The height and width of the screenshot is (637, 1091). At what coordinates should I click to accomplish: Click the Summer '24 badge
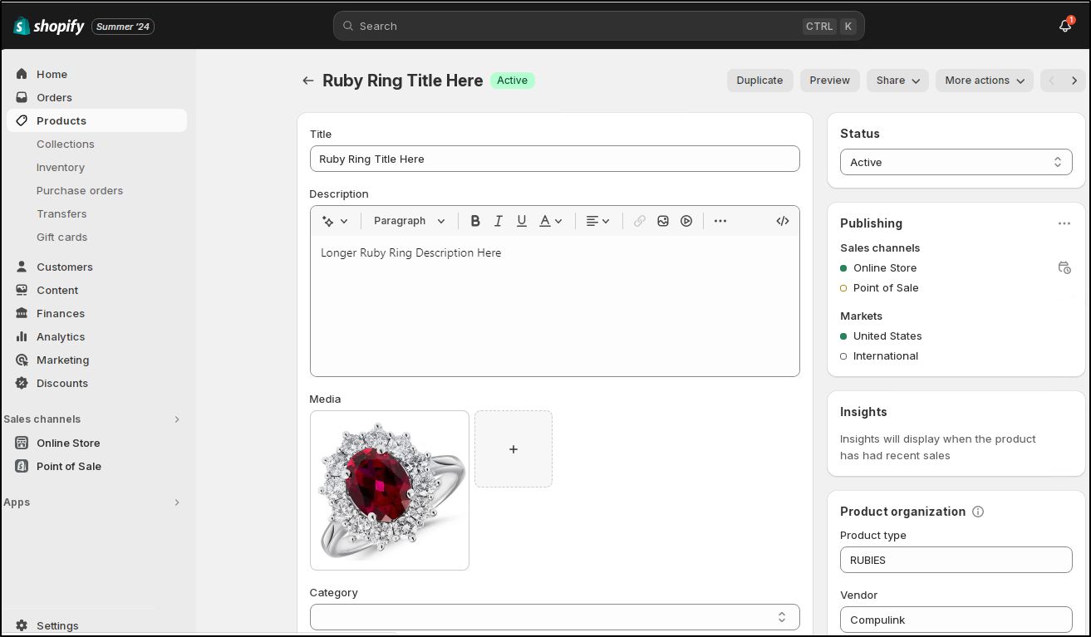pyautogui.click(x=123, y=27)
